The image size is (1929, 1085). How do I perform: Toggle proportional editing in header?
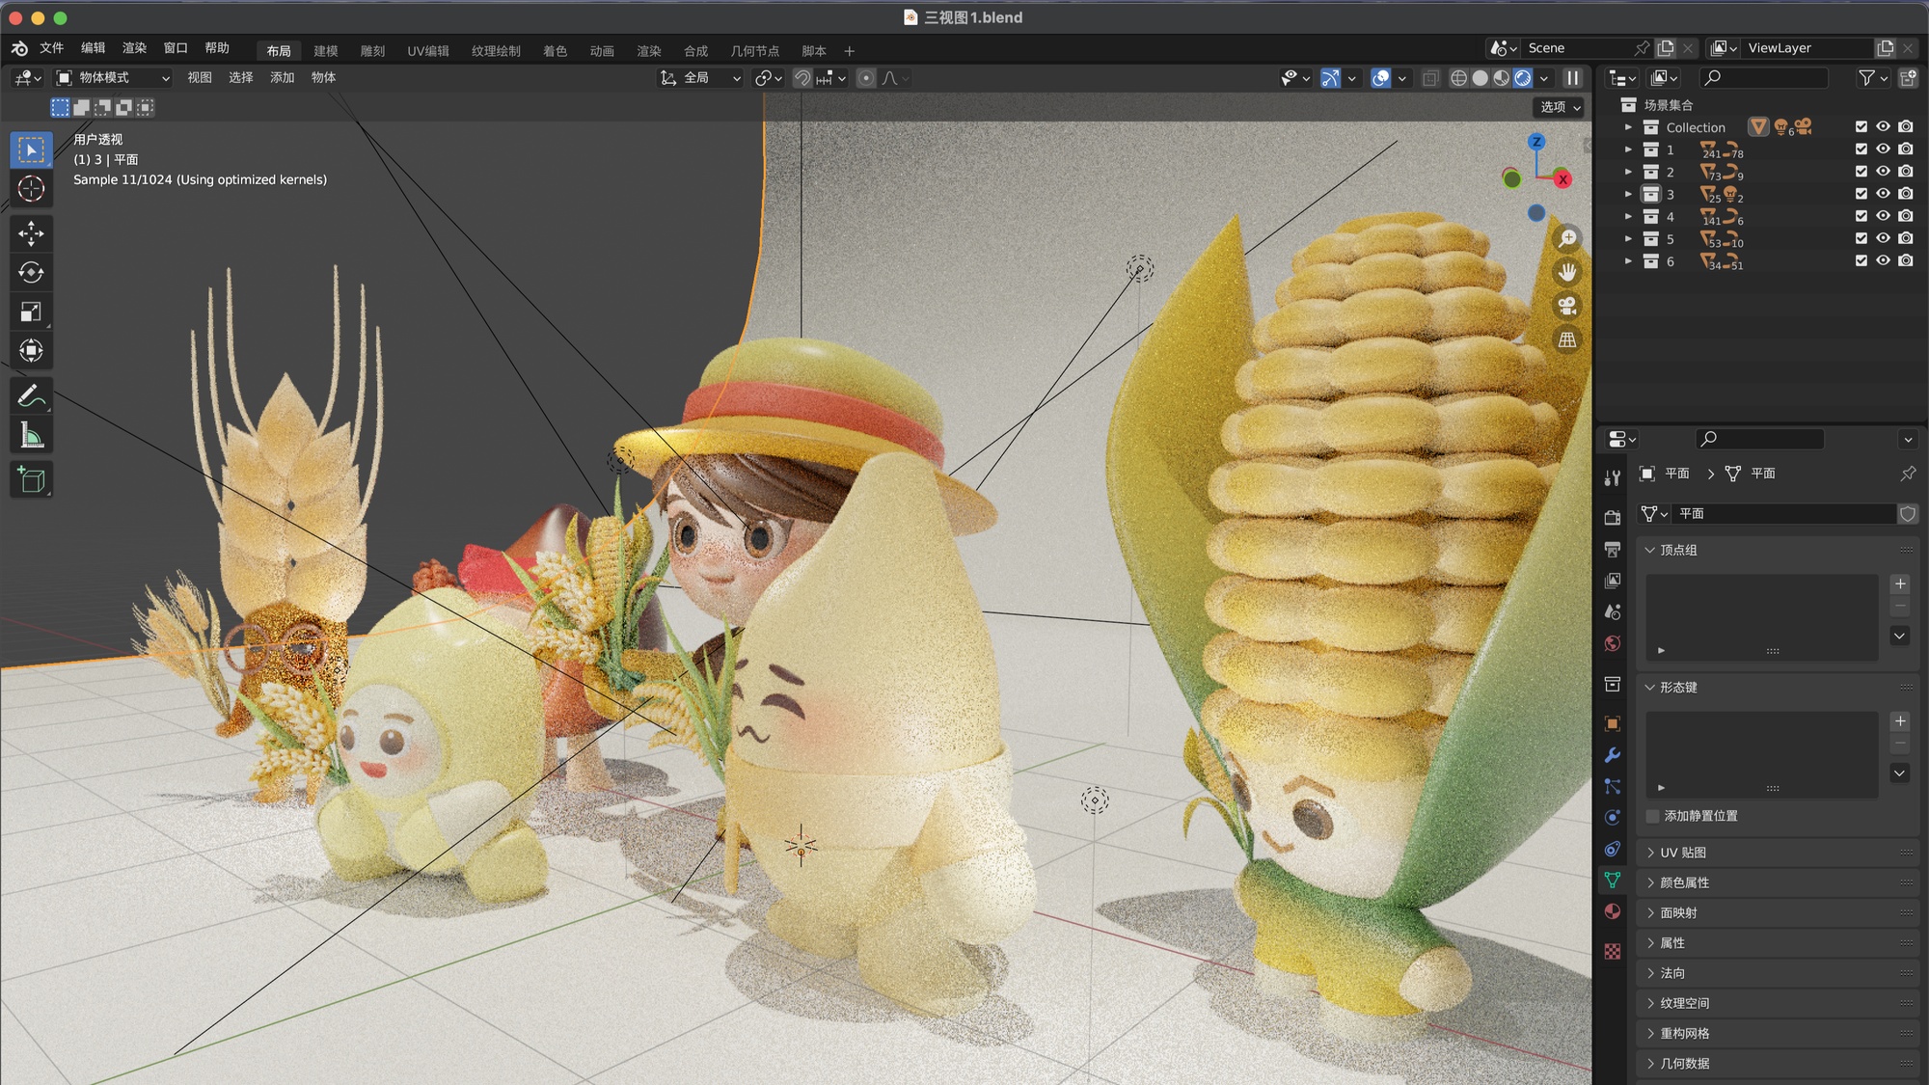coord(866,78)
